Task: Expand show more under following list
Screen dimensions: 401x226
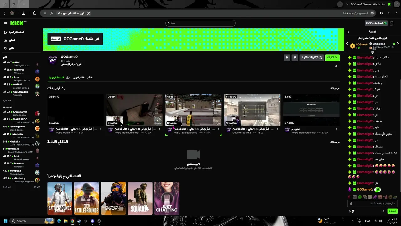Action: tap(7, 100)
